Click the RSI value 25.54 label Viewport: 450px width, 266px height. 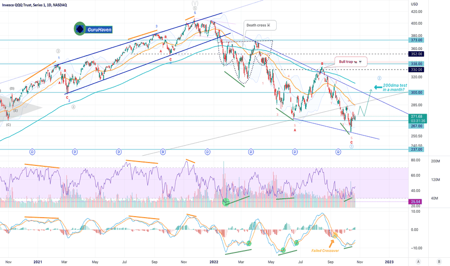coord(415,202)
